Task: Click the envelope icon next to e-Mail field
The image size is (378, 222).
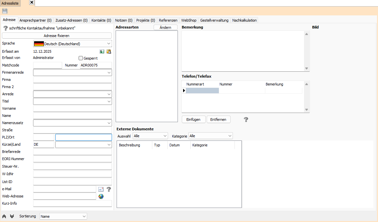Action: [101, 189]
